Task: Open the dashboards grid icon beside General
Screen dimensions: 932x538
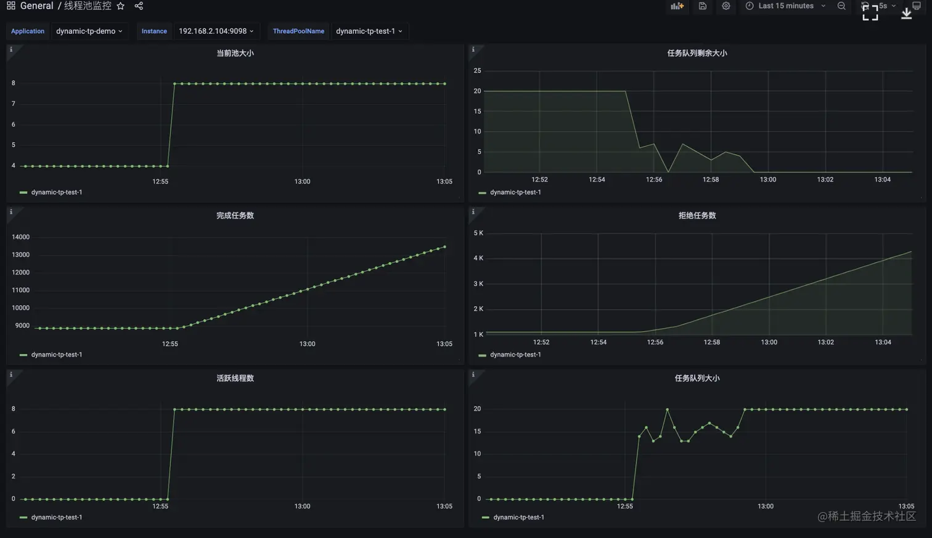Action: click(x=10, y=6)
